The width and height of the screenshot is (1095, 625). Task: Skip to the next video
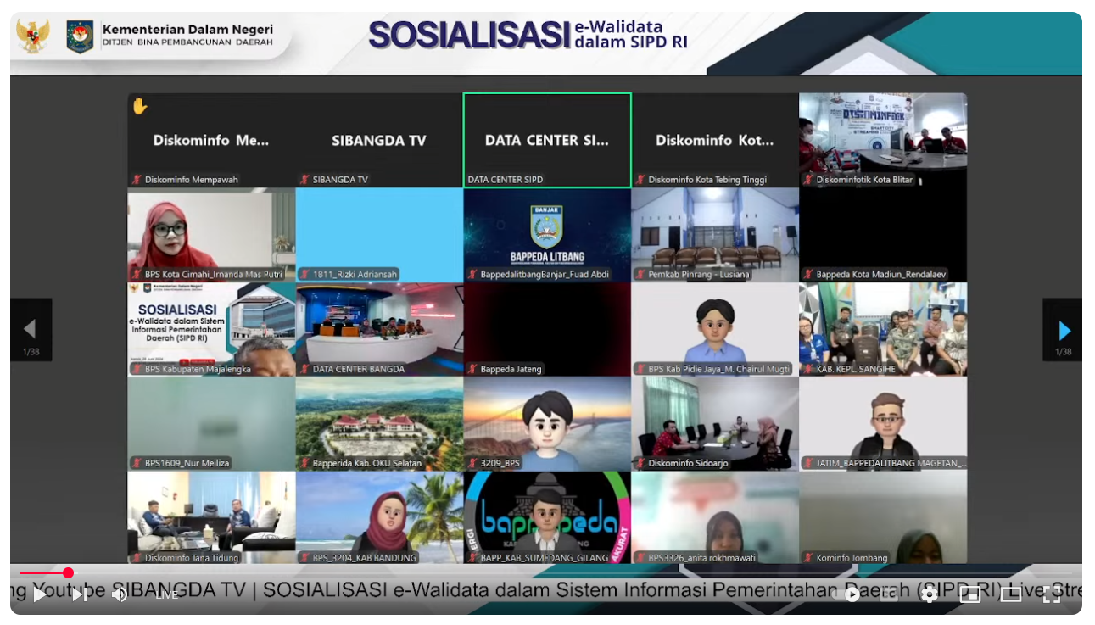click(x=79, y=594)
